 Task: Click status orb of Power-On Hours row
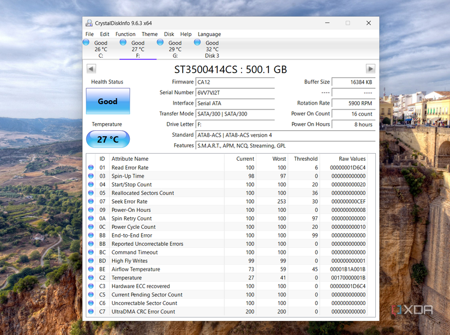click(91, 210)
